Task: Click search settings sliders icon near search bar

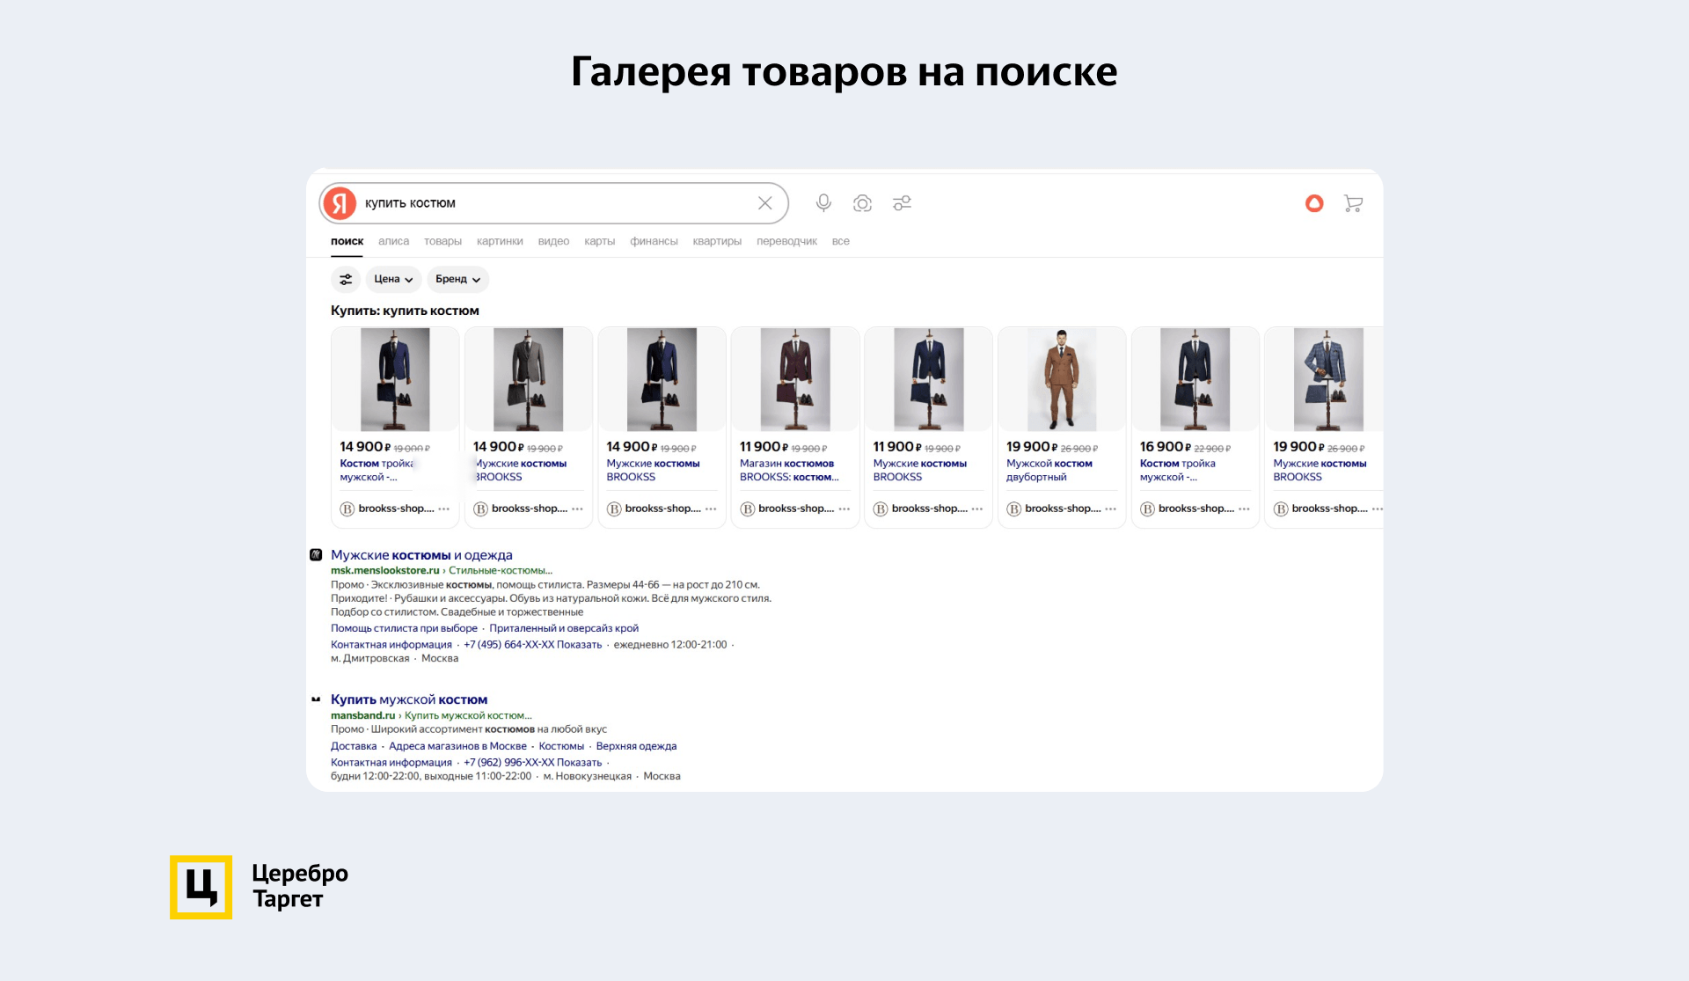Action: click(902, 203)
